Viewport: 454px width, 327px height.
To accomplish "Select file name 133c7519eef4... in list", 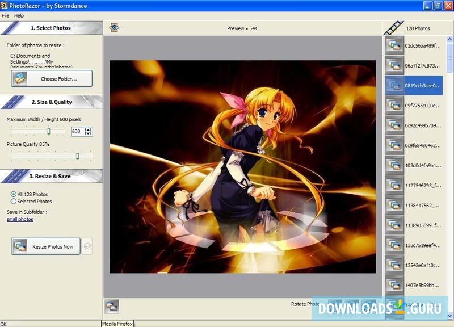I will [x=423, y=245].
